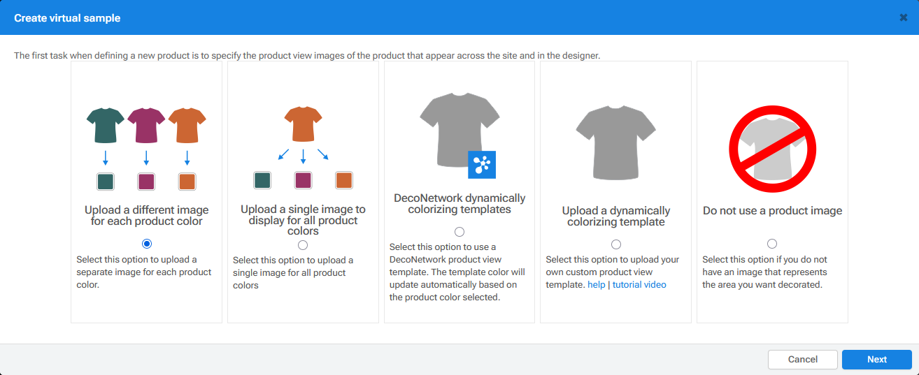The height and width of the screenshot is (375, 919).
Task: Click the blue DecoNetwork logo badge
Action: (482, 164)
